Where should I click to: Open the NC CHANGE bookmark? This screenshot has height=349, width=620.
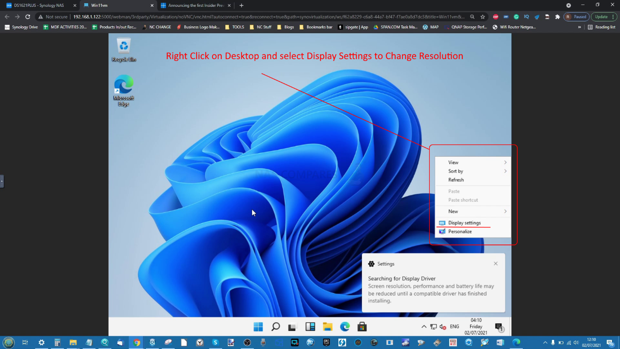pos(156,27)
